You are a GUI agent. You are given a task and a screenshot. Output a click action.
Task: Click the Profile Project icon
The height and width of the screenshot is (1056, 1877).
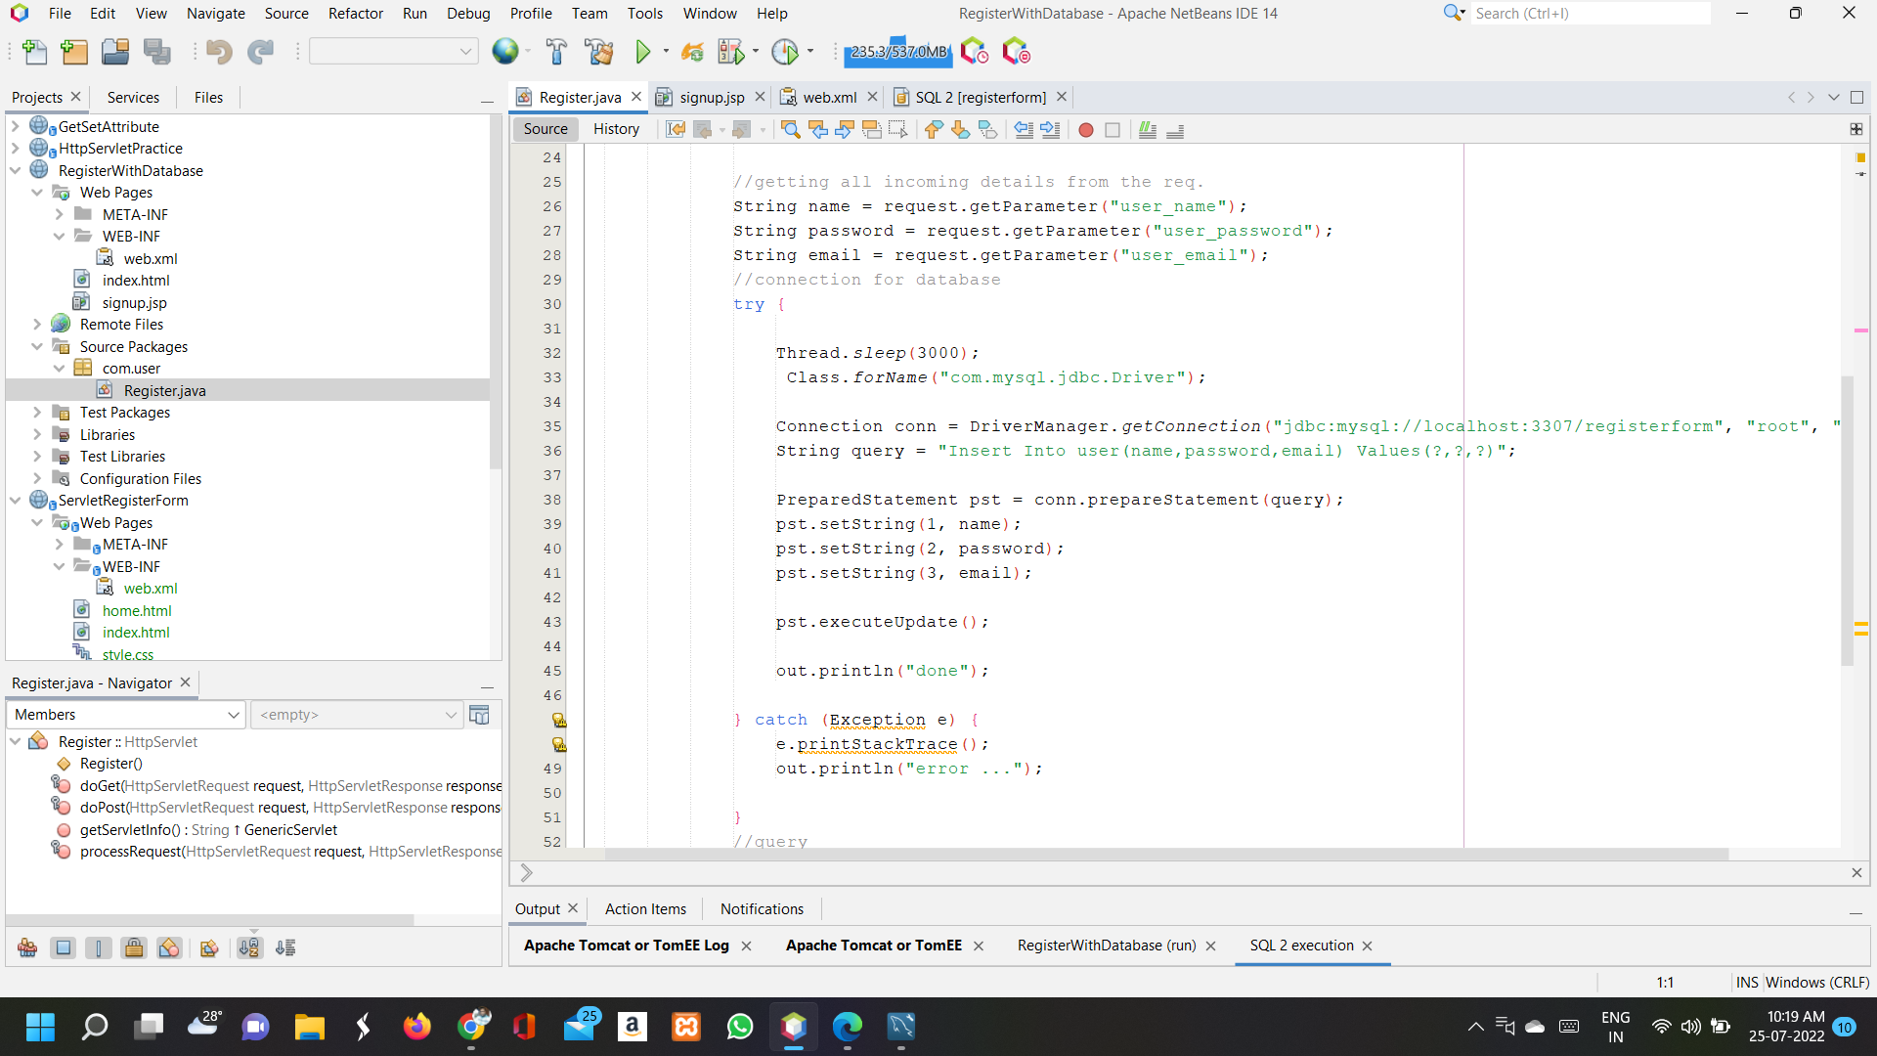pos(785,52)
